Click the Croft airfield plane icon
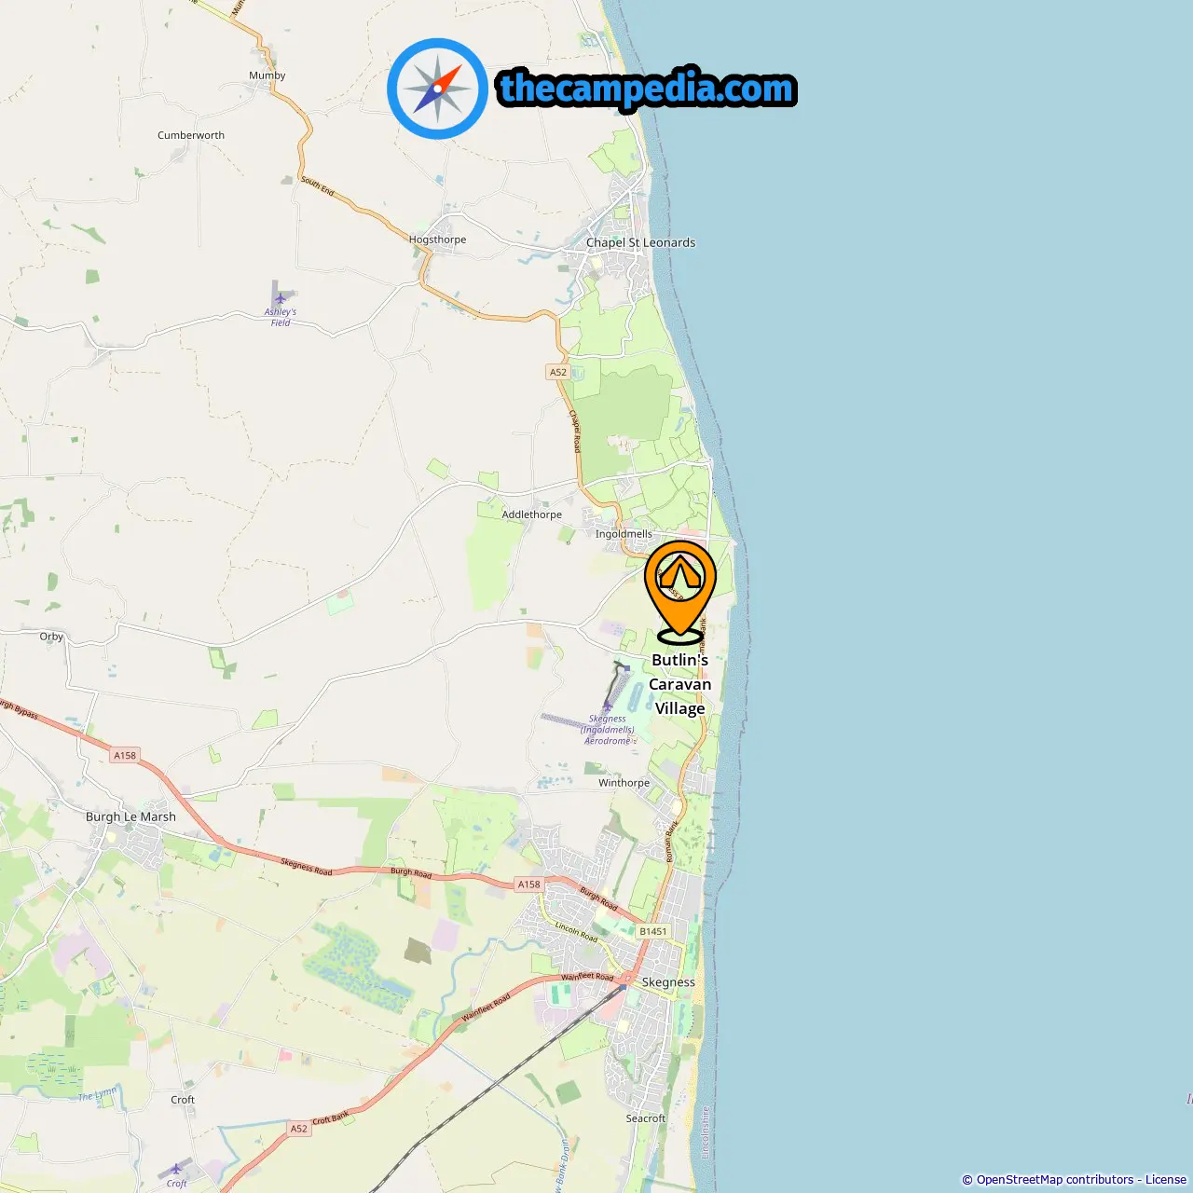The image size is (1193, 1193). tap(176, 1169)
